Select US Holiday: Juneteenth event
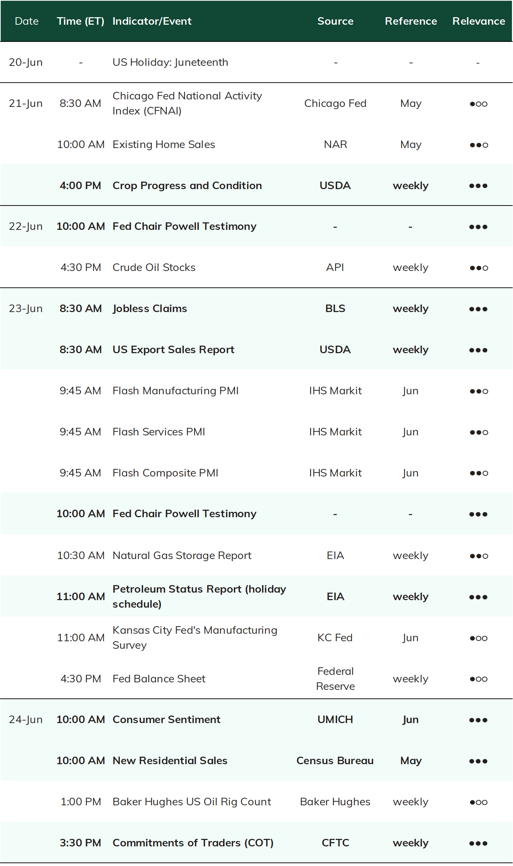This screenshot has width=513, height=866. click(170, 62)
